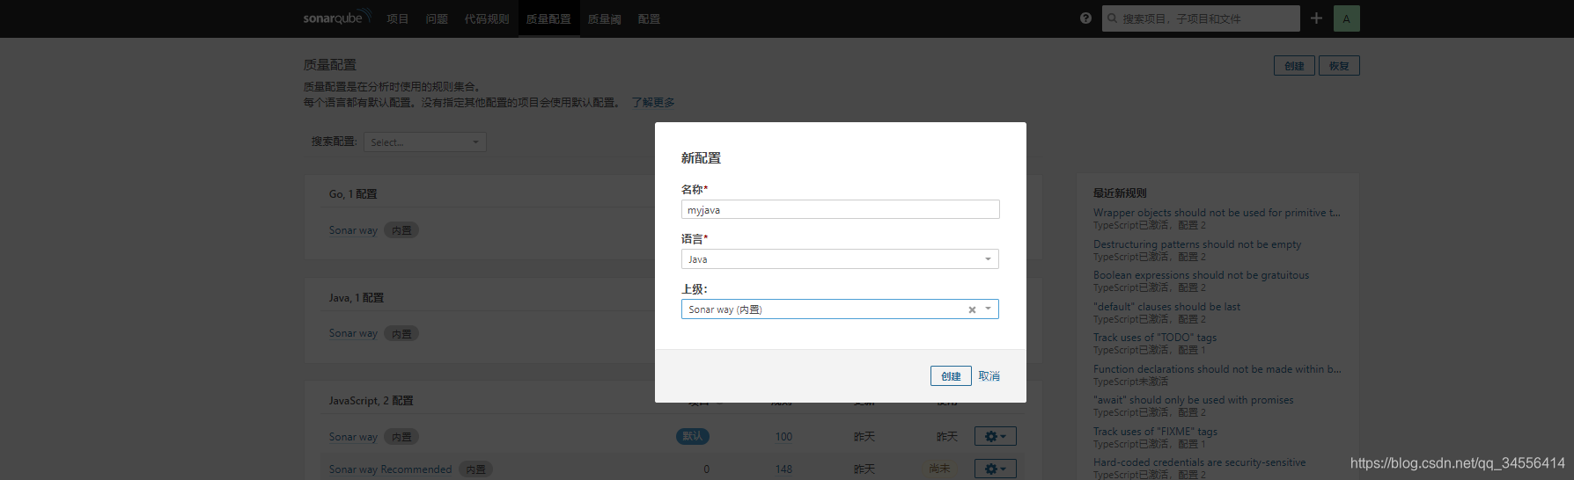
Task: Focus the 名称 field containing myjava
Action: click(x=840, y=209)
